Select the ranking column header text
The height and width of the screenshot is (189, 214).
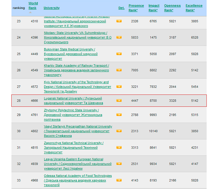(19, 8)
